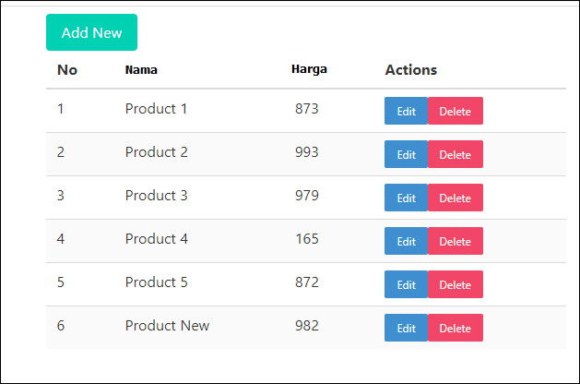Click price 993 cell
The height and width of the screenshot is (384, 580).
pyautogui.click(x=307, y=152)
